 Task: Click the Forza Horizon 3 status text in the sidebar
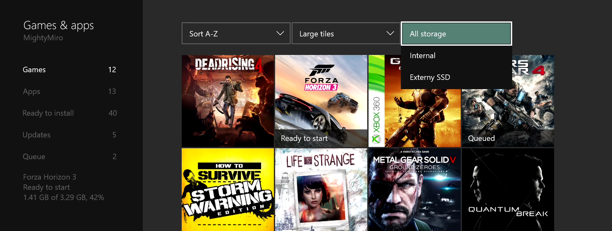[x=50, y=177]
